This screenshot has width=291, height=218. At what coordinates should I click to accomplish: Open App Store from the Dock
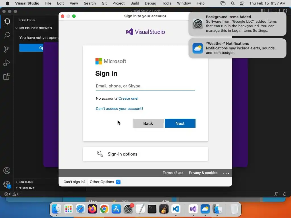[116, 209]
